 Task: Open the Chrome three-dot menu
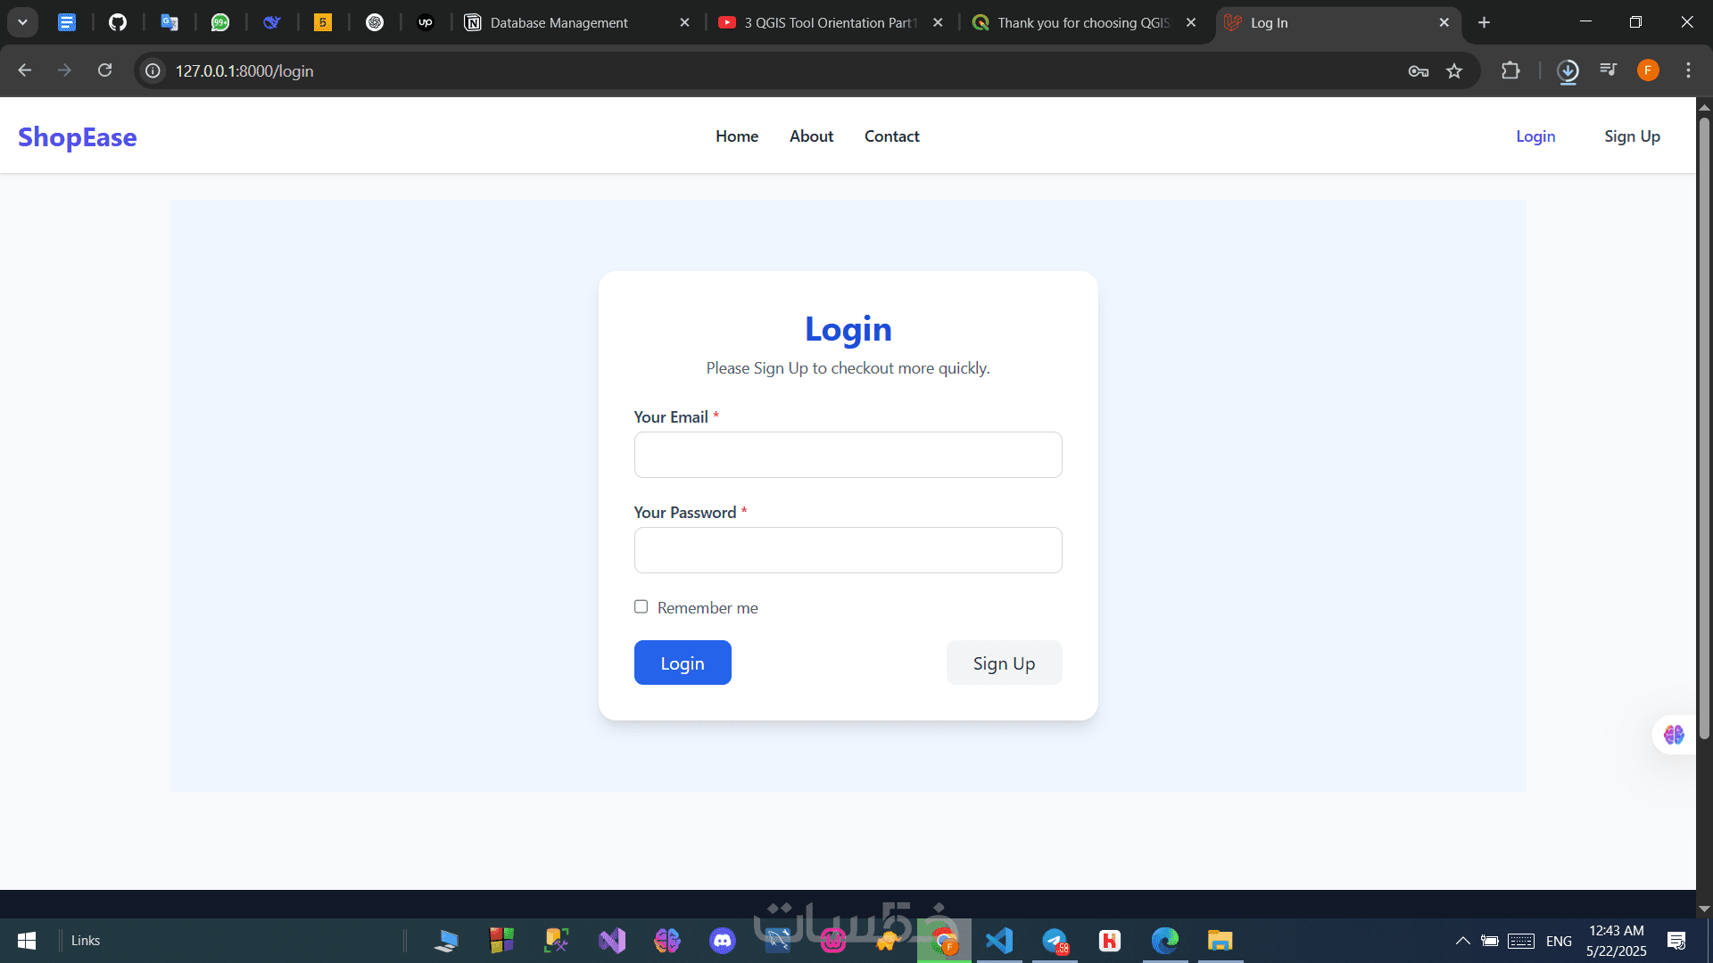click(1688, 70)
